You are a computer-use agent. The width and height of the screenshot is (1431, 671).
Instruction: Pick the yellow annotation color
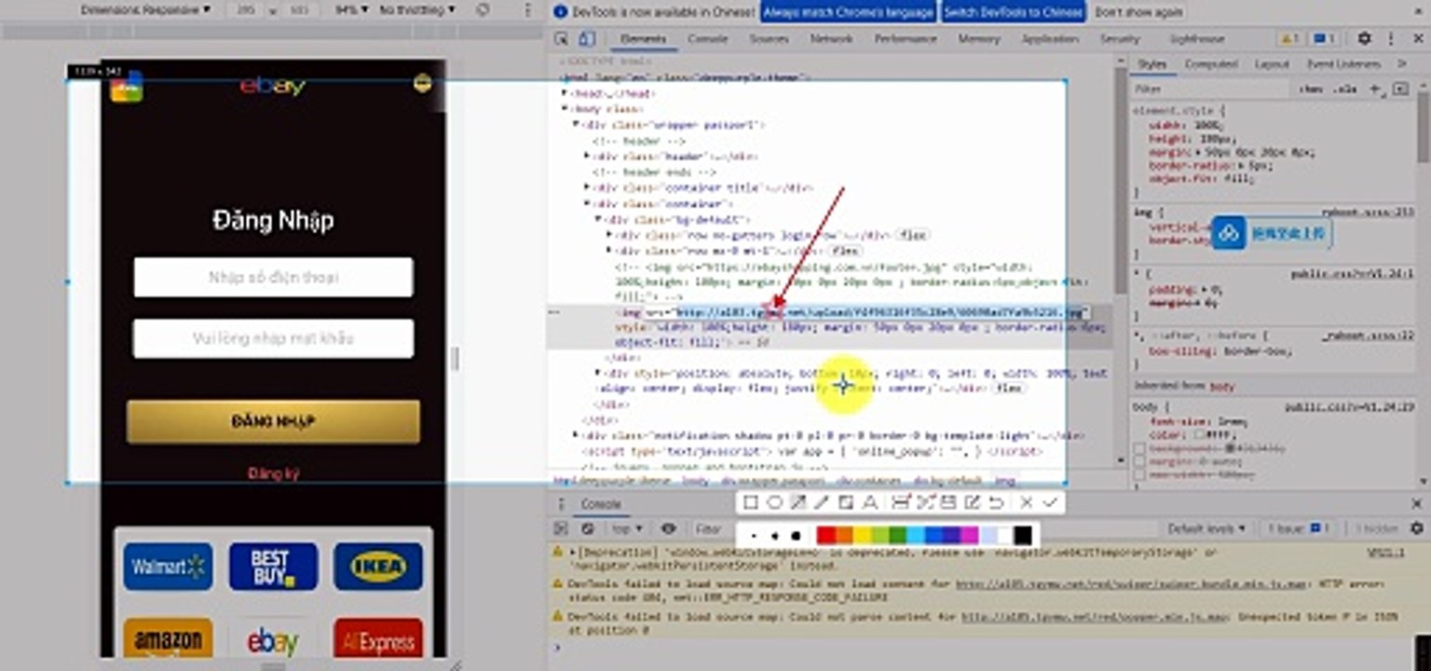coord(861,536)
